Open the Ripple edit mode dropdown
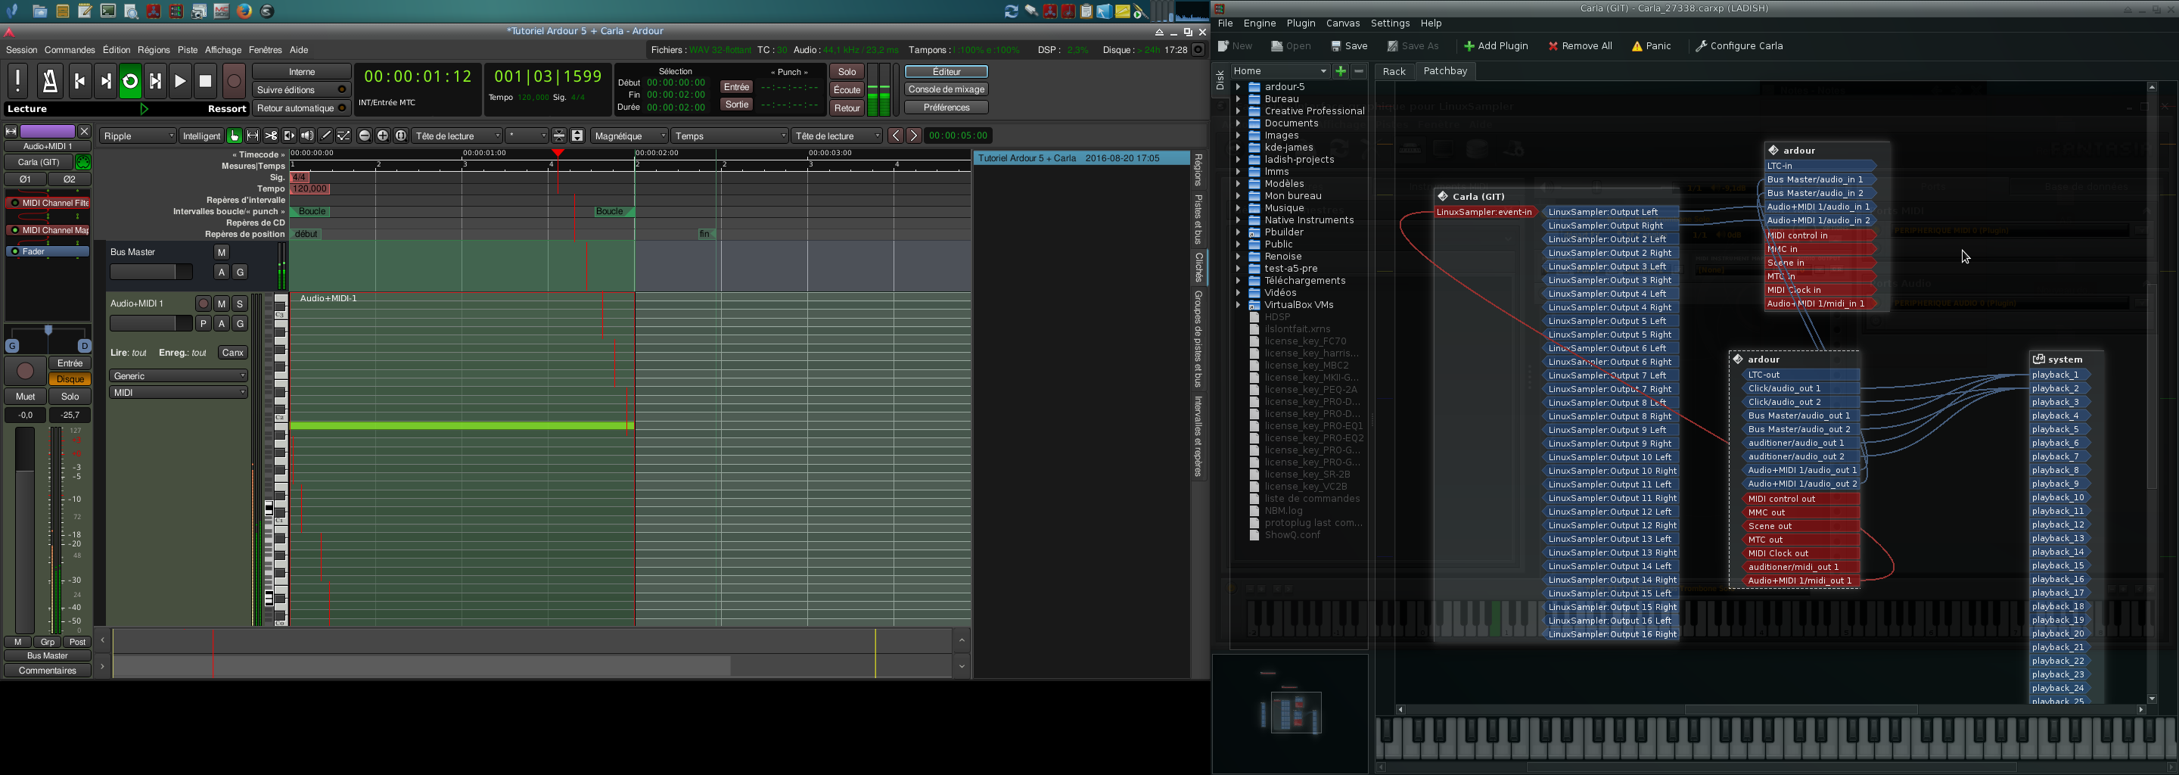Image resolution: width=2179 pixels, height=775 pixels. 138,136
